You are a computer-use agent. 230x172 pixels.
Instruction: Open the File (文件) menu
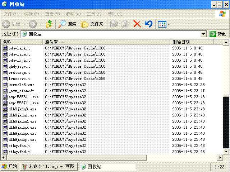coord(11,14)
